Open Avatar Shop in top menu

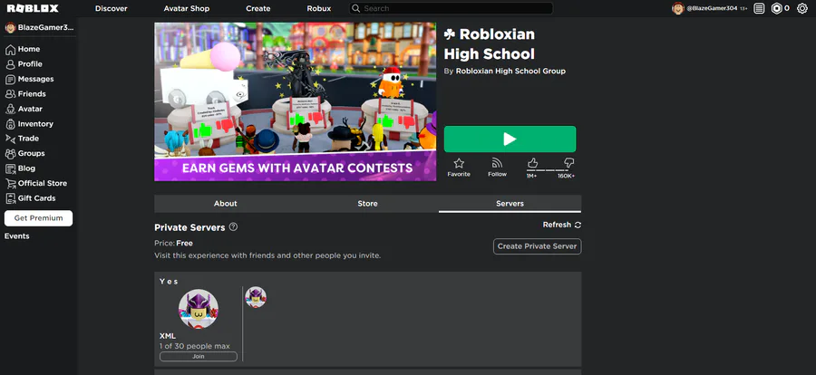[x=186, y=8]
